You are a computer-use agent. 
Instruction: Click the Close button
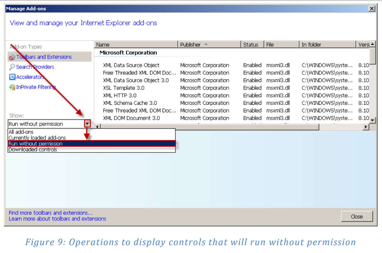[357, 217]
